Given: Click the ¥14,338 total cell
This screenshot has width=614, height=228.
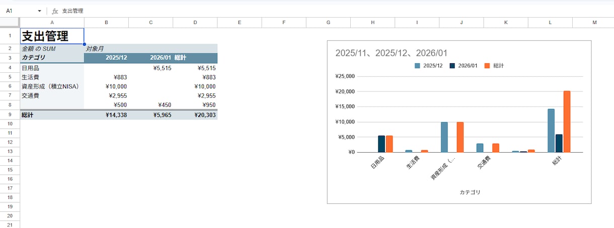Looking at the screenshot, I should (106, 115).
